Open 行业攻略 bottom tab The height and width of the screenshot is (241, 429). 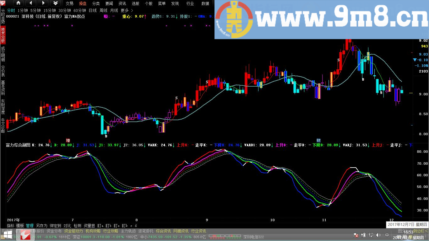(x=111, y=231)
